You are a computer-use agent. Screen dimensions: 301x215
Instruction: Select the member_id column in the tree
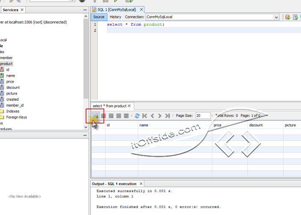15,105
